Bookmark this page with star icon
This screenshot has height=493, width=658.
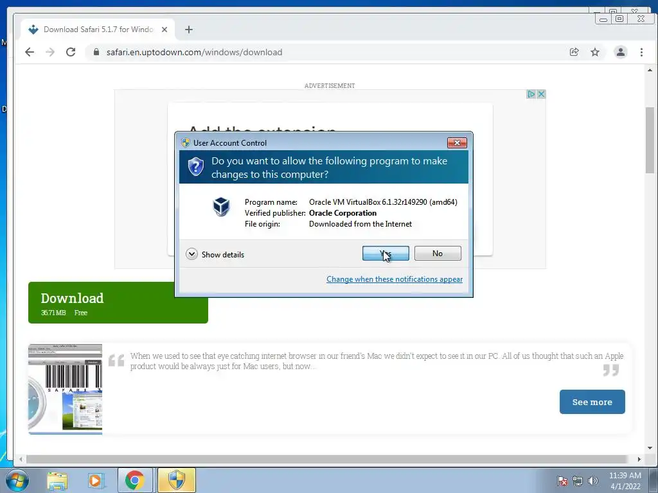point(595,52)
